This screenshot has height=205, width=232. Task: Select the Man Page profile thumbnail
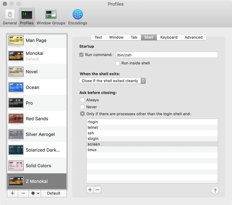tap(16, 40)
